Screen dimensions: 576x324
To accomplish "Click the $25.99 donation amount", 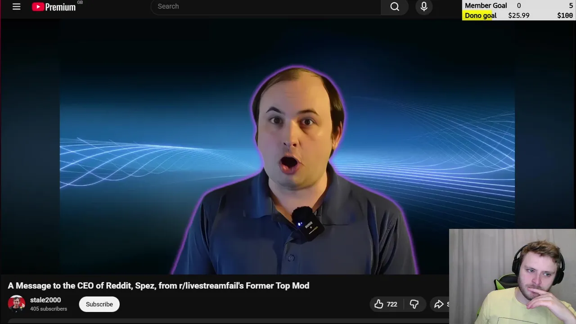I will click(519, 15).
